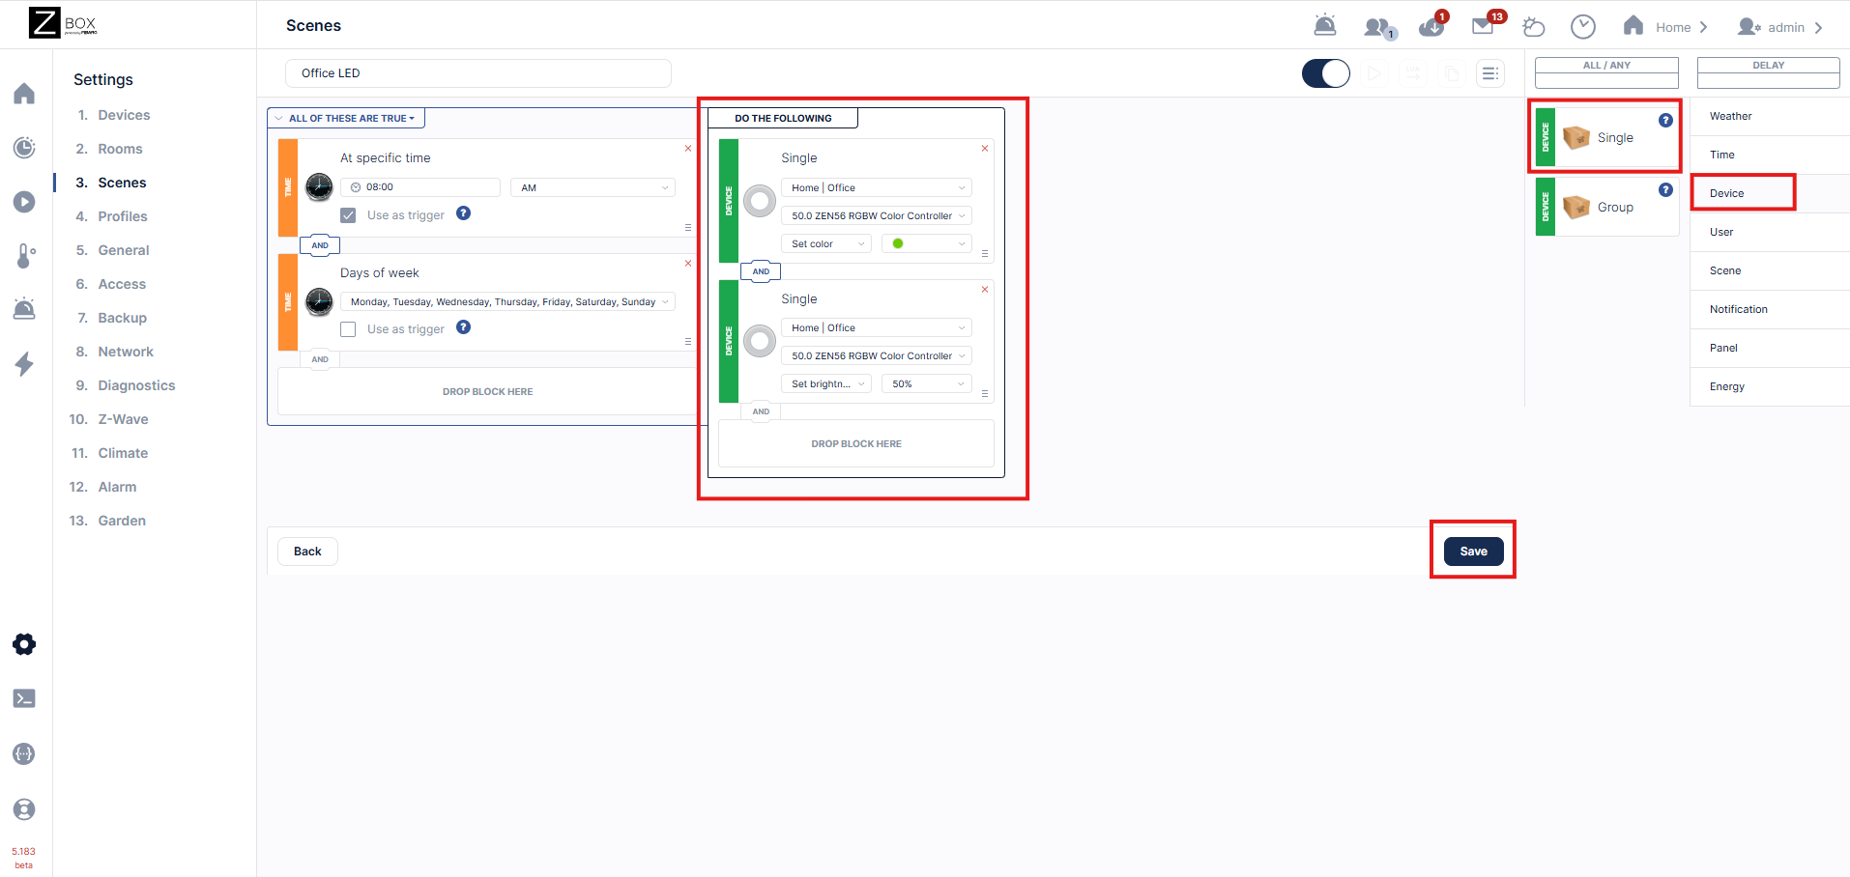Open RGBW Color Controller dropdown in Set color block
This screenshot has width=1850, height=877.
[876, 215]
